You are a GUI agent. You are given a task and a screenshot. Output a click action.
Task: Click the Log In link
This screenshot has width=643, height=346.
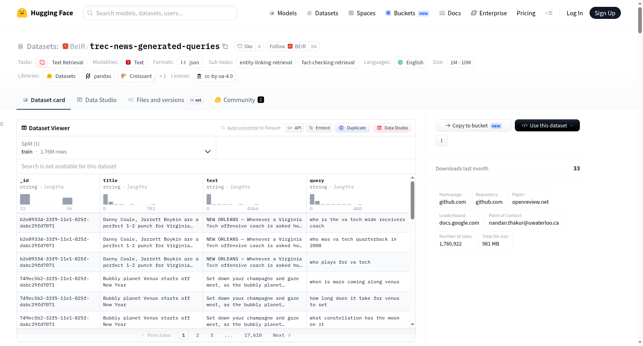coord(575,13)
